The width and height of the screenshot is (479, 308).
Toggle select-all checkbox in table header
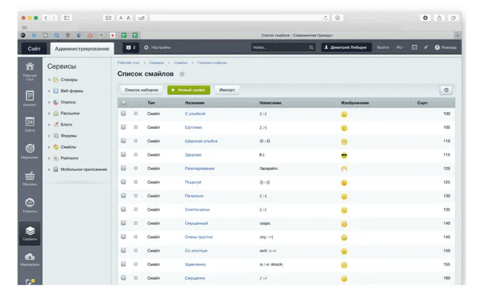point(123,103)
